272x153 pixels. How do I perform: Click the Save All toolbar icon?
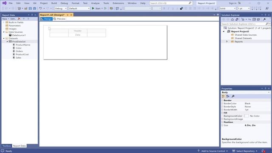coord(34,8)
